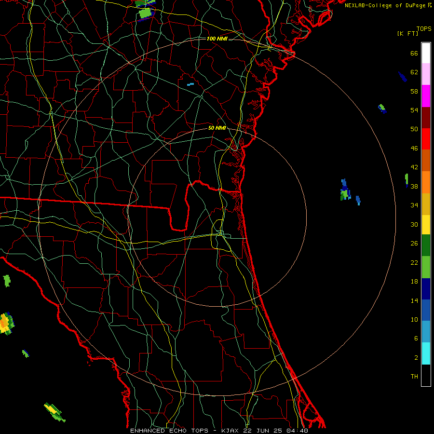
Task: Click the legend value 26
Action: [414, 244]
